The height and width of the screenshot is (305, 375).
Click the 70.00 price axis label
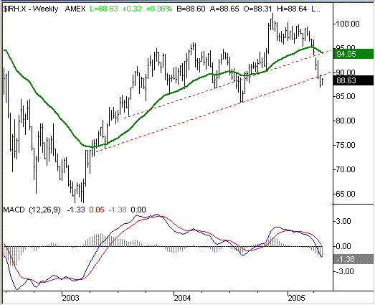point(346,169)
